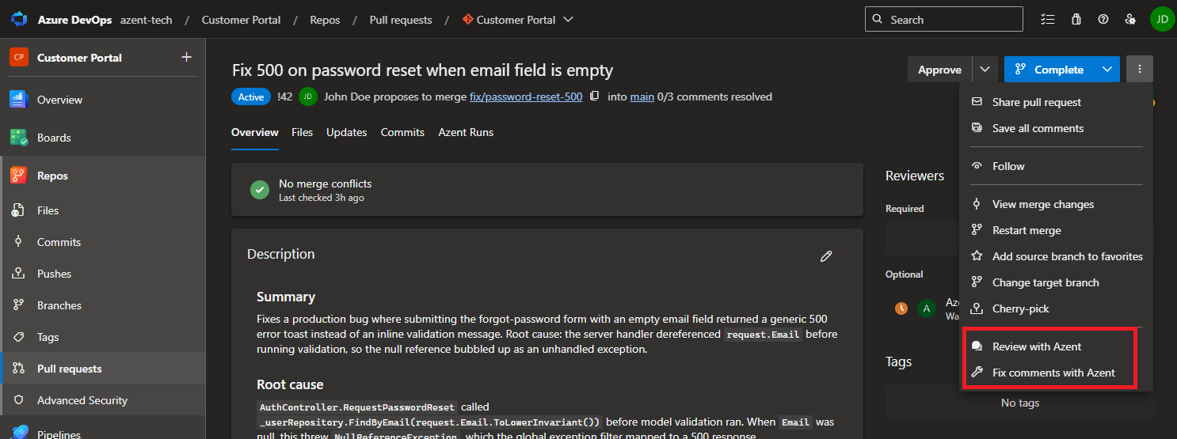This screenshot has width=1177, height=439.
Task: Open Commits in the sidebar
Action: click(x=103, y=242)
